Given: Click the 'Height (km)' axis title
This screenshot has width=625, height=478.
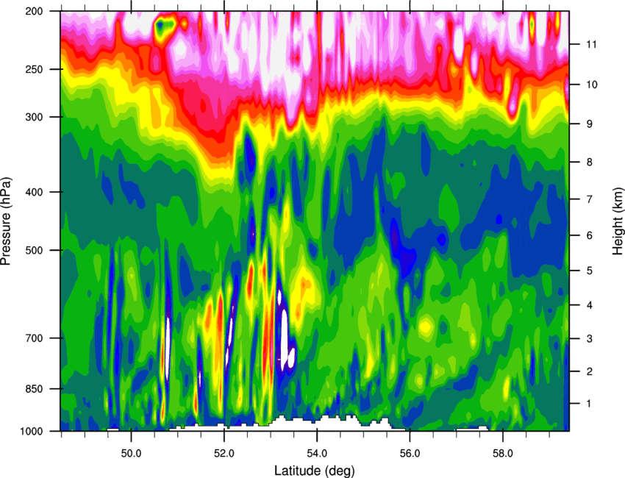Looking at the screenshot, I should [x=618, y=221].
